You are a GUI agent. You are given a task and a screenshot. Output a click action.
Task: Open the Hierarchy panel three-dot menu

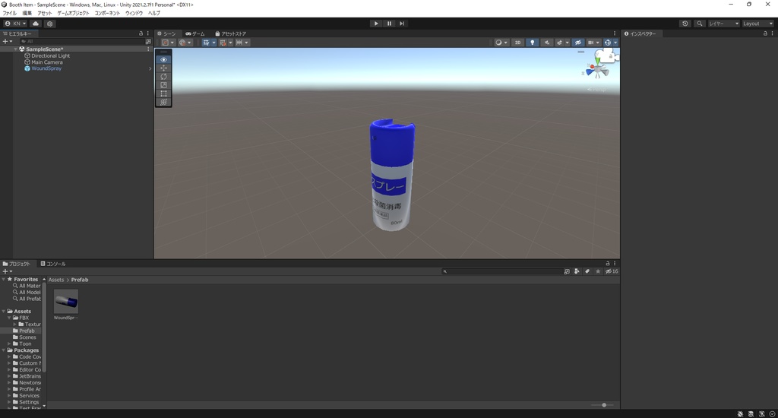148,33
